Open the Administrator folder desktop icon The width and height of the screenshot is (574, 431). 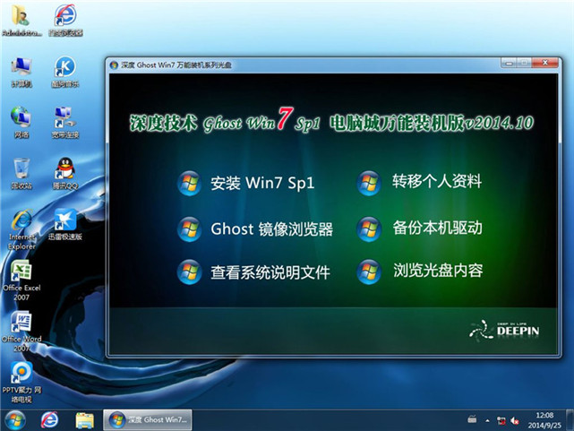21,20
